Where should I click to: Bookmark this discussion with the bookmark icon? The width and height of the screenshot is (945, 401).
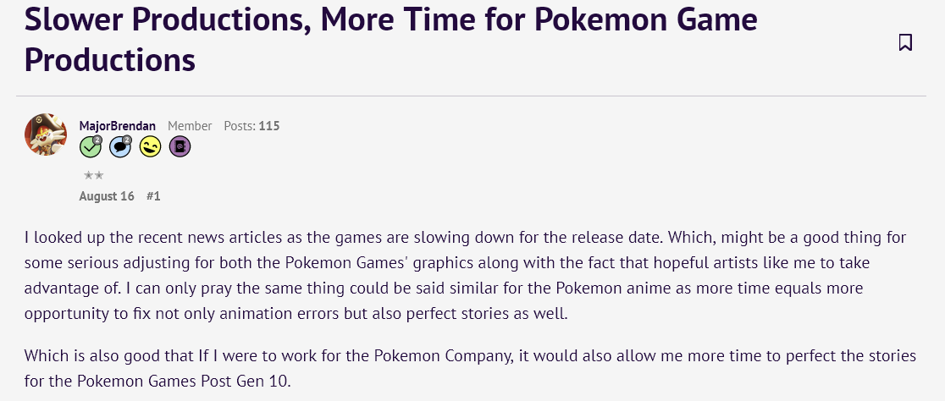(x=905, y=43)
